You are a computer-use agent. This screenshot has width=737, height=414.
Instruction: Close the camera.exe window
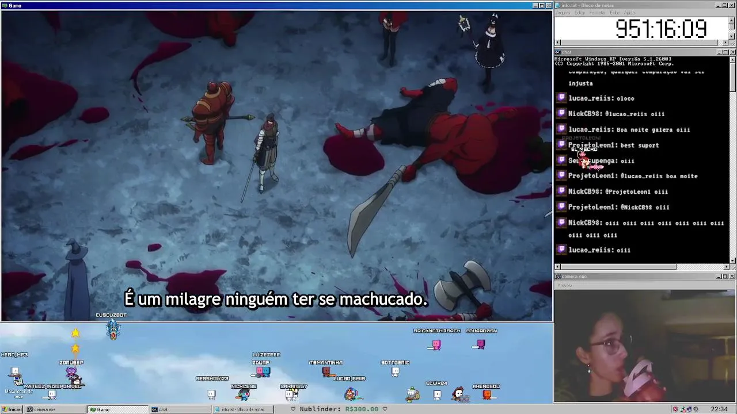point(732,277)
